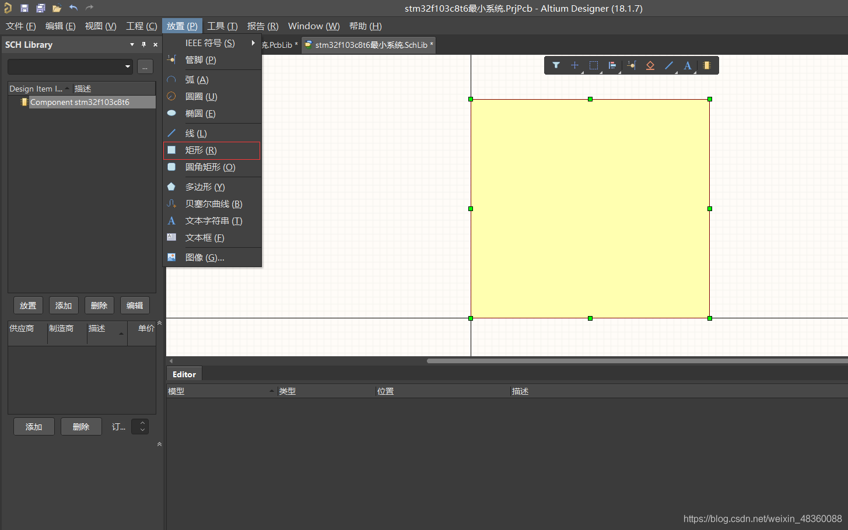The image size is (848, 530).
Task: Choose 圆圈 (U) circle menu item
Action: click(x=212, y=97)
